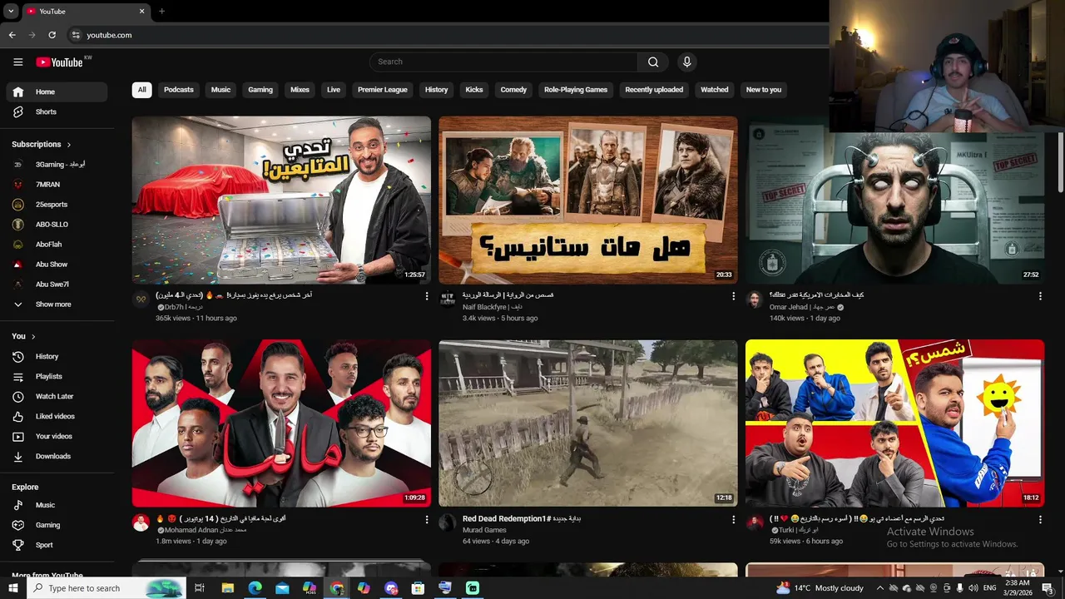Open the AboFlah subscription channel
This screenshot has height=599, width=1065.
pos(57,244)
